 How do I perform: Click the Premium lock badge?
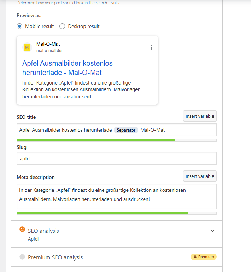pyautogui.click(x=203, y=257)
